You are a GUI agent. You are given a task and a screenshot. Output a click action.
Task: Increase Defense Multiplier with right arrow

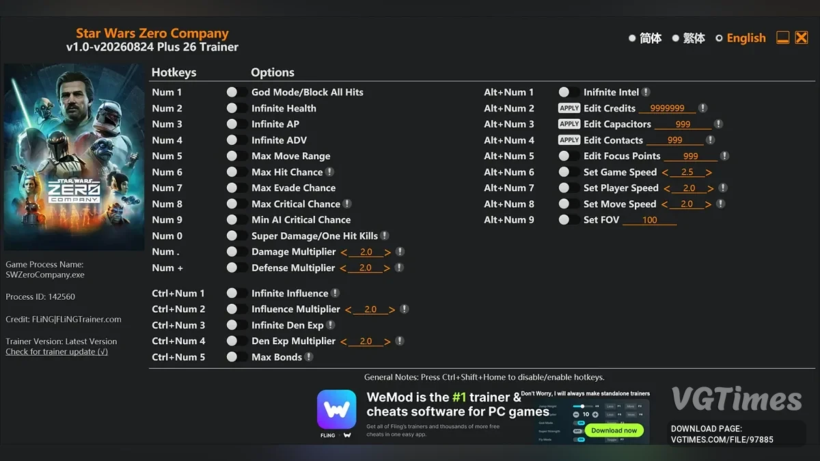click(387, 268)
